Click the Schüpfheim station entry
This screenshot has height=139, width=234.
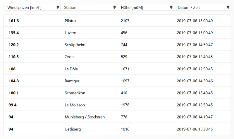75,45
